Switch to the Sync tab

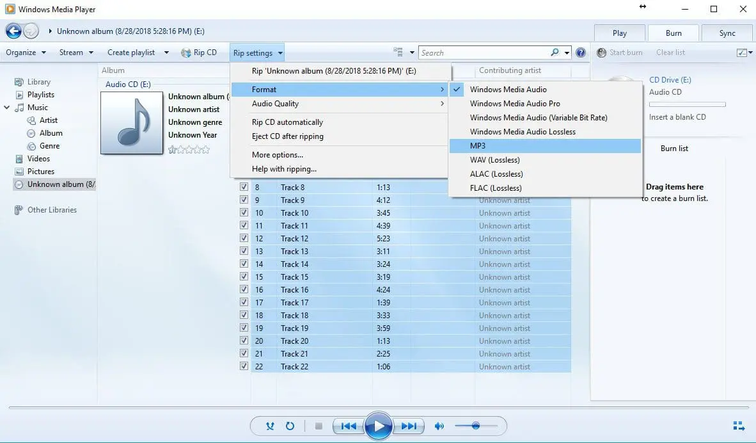coord(727,33)
